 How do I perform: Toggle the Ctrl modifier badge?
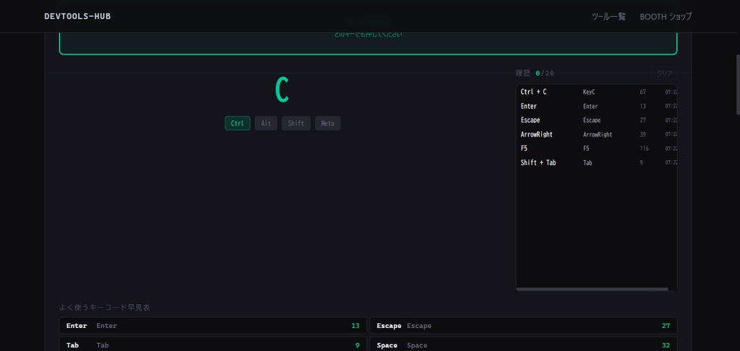point(237,123)
